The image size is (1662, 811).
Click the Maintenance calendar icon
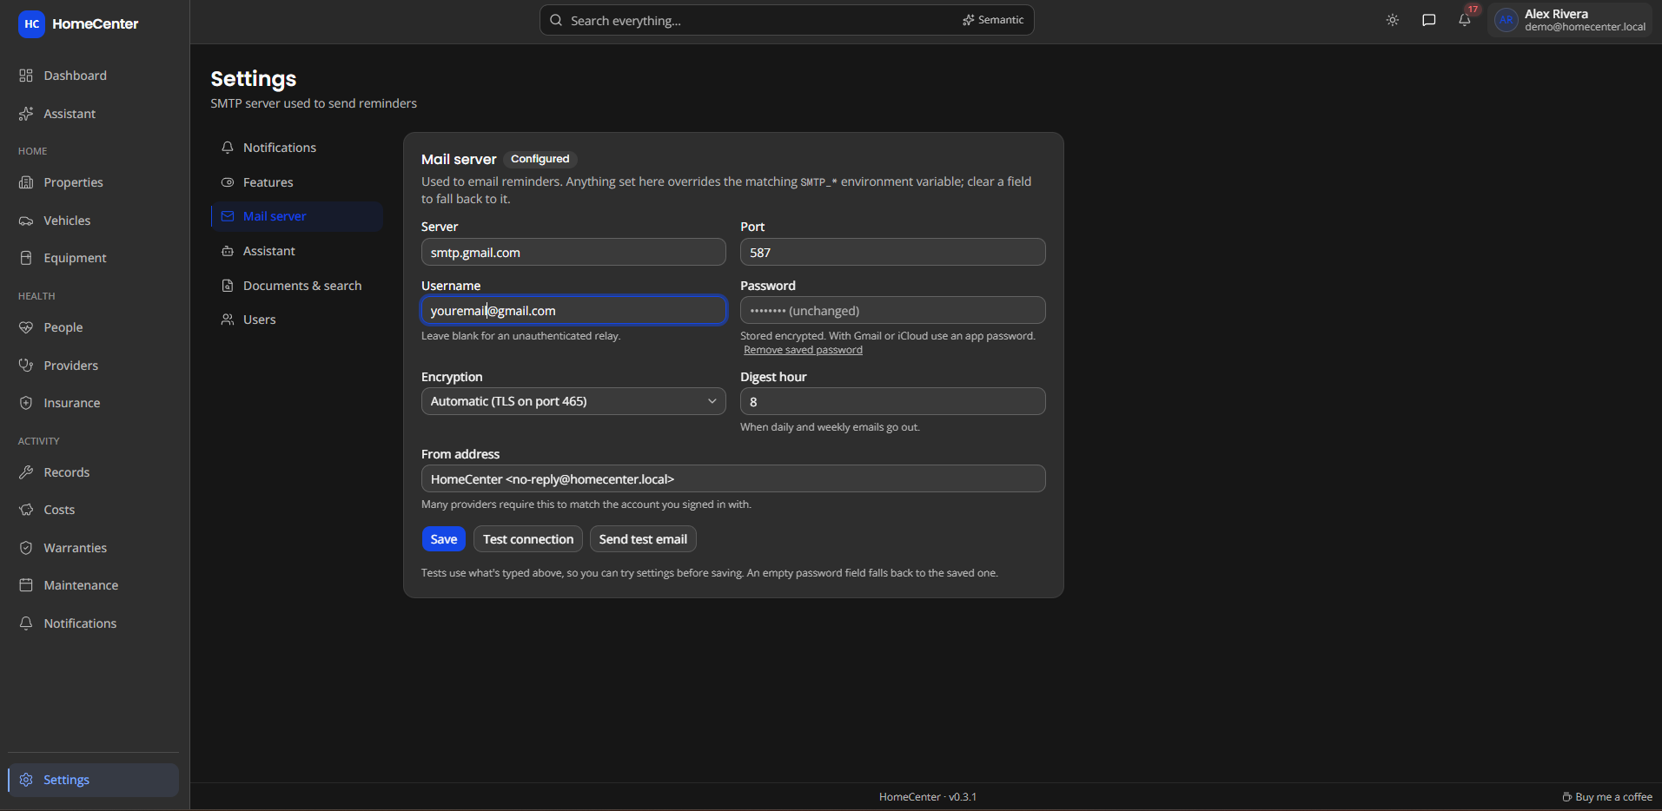click(26, 585)
